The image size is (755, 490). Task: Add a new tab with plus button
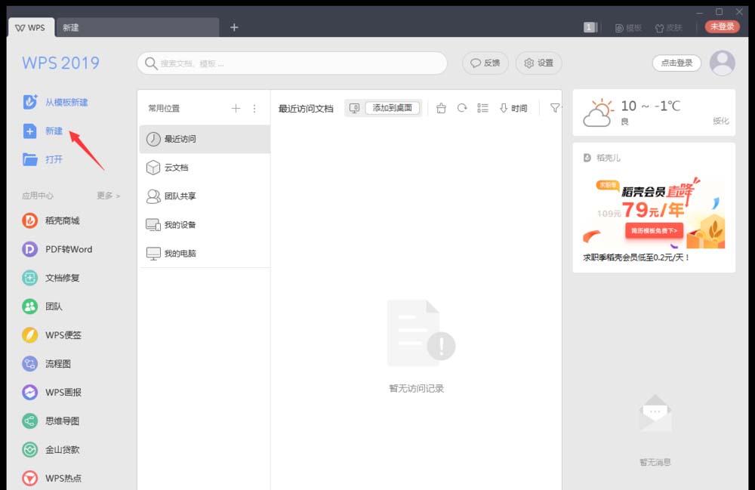234,27
